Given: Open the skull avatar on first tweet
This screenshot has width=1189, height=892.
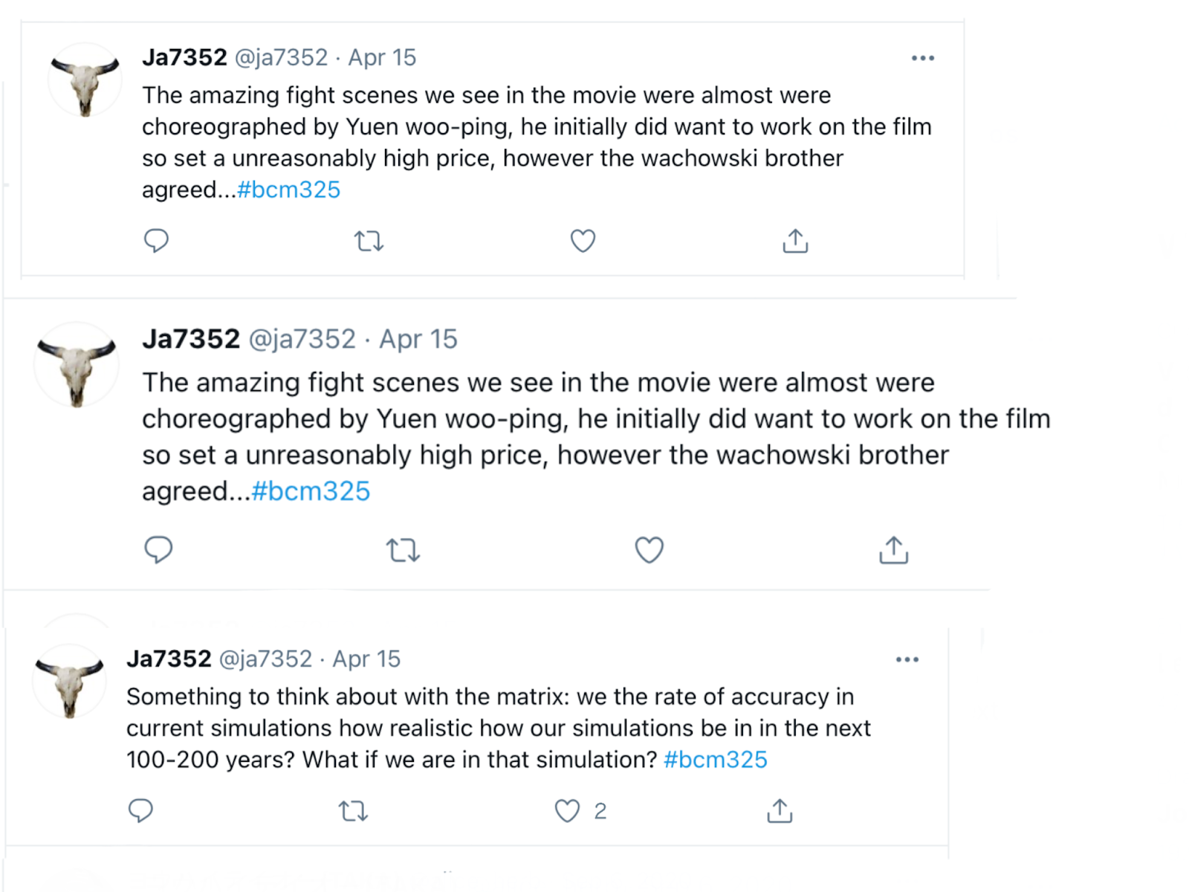Looking at the screenshot, I should click(x=85, y=82).
